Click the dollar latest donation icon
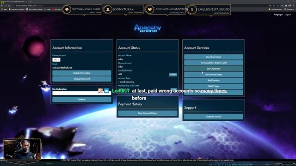Image resolution: width=296 pixels, height=166 pixels. coord(192,9)
